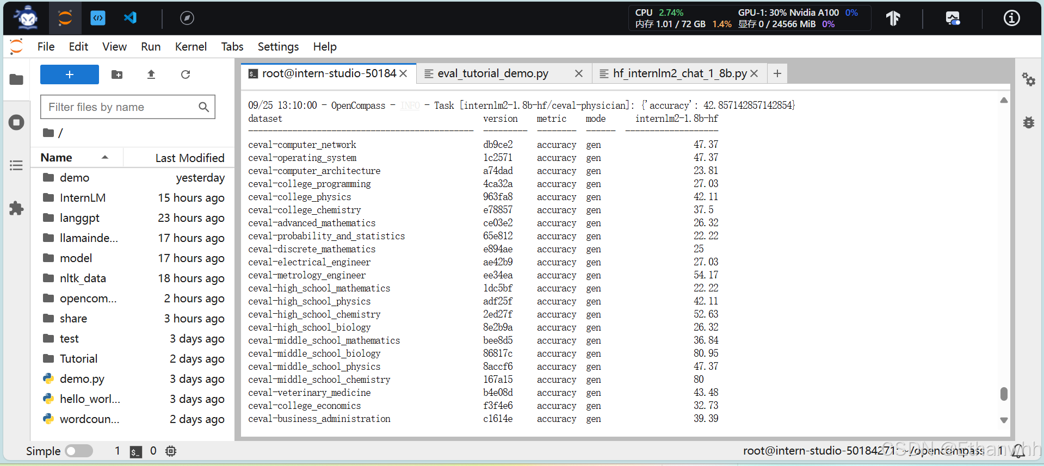
Task: Select the share folder
Action: (x=133, y=319)
